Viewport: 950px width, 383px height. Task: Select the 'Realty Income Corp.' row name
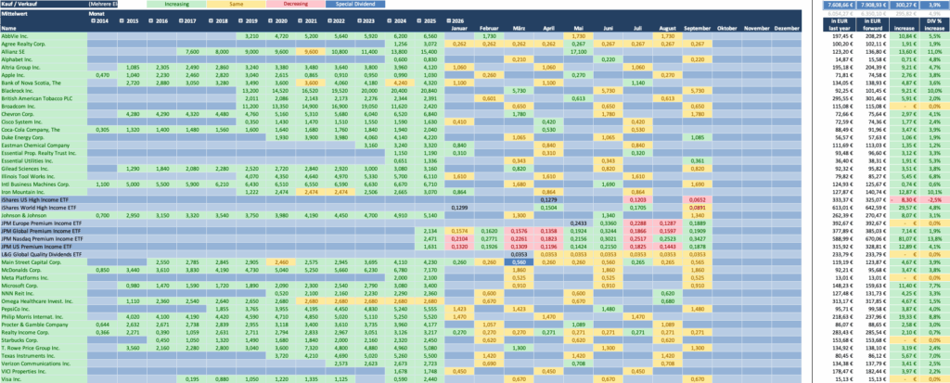click(44, 332)
